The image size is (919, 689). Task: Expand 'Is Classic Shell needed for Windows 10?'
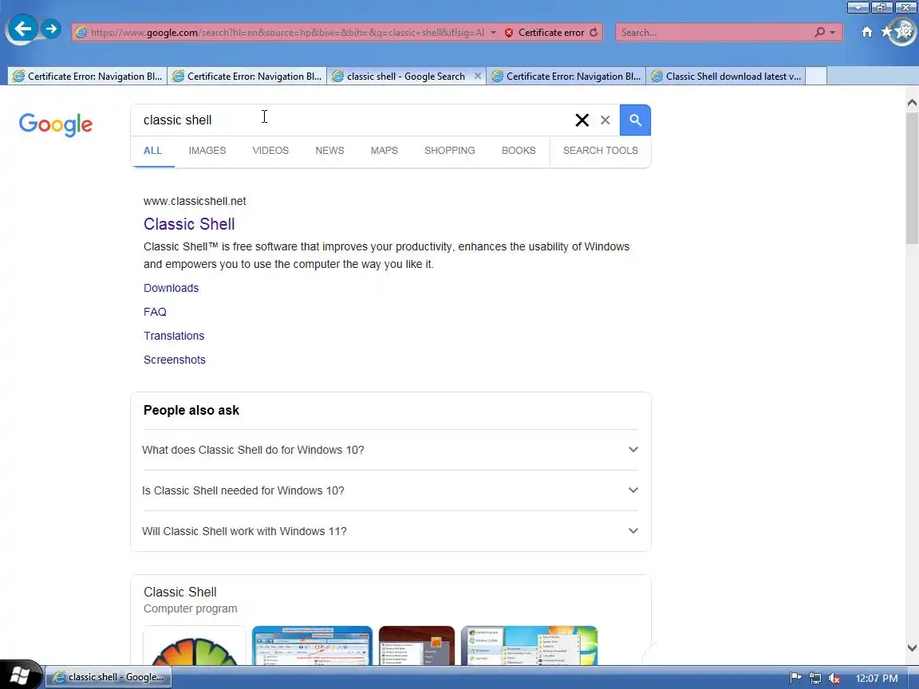(x=390, y=490)
